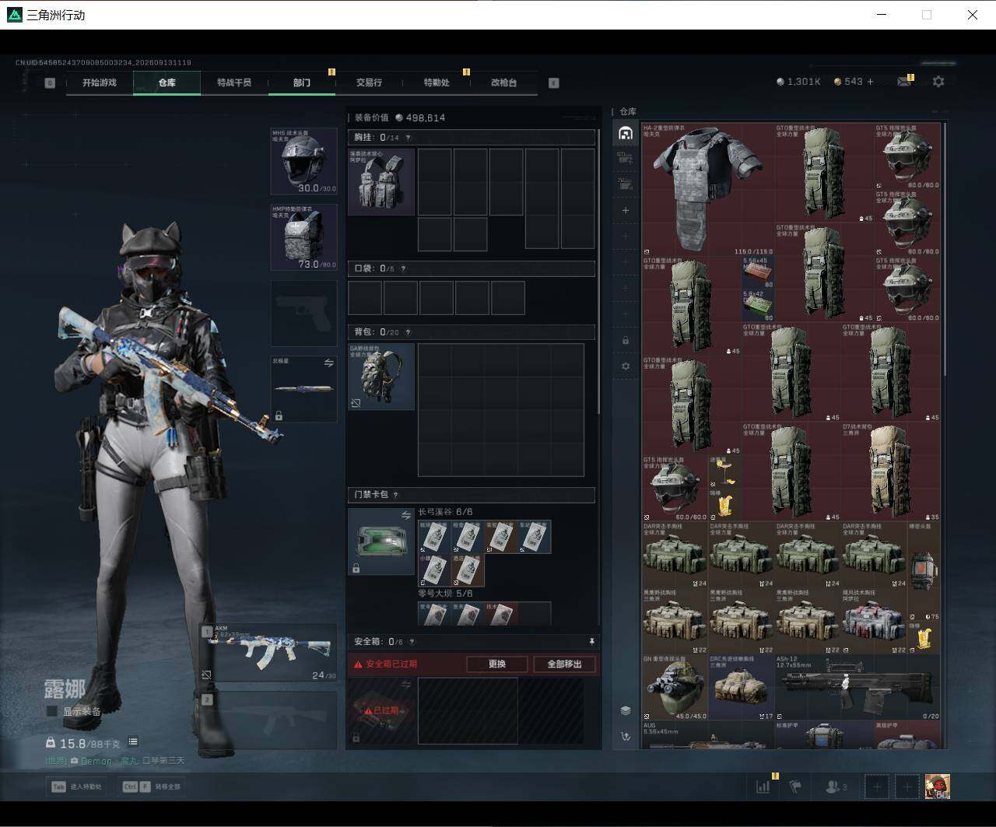
Task: Click the sort icon at warehouse sidebar bottom
Action: point(626,736)
